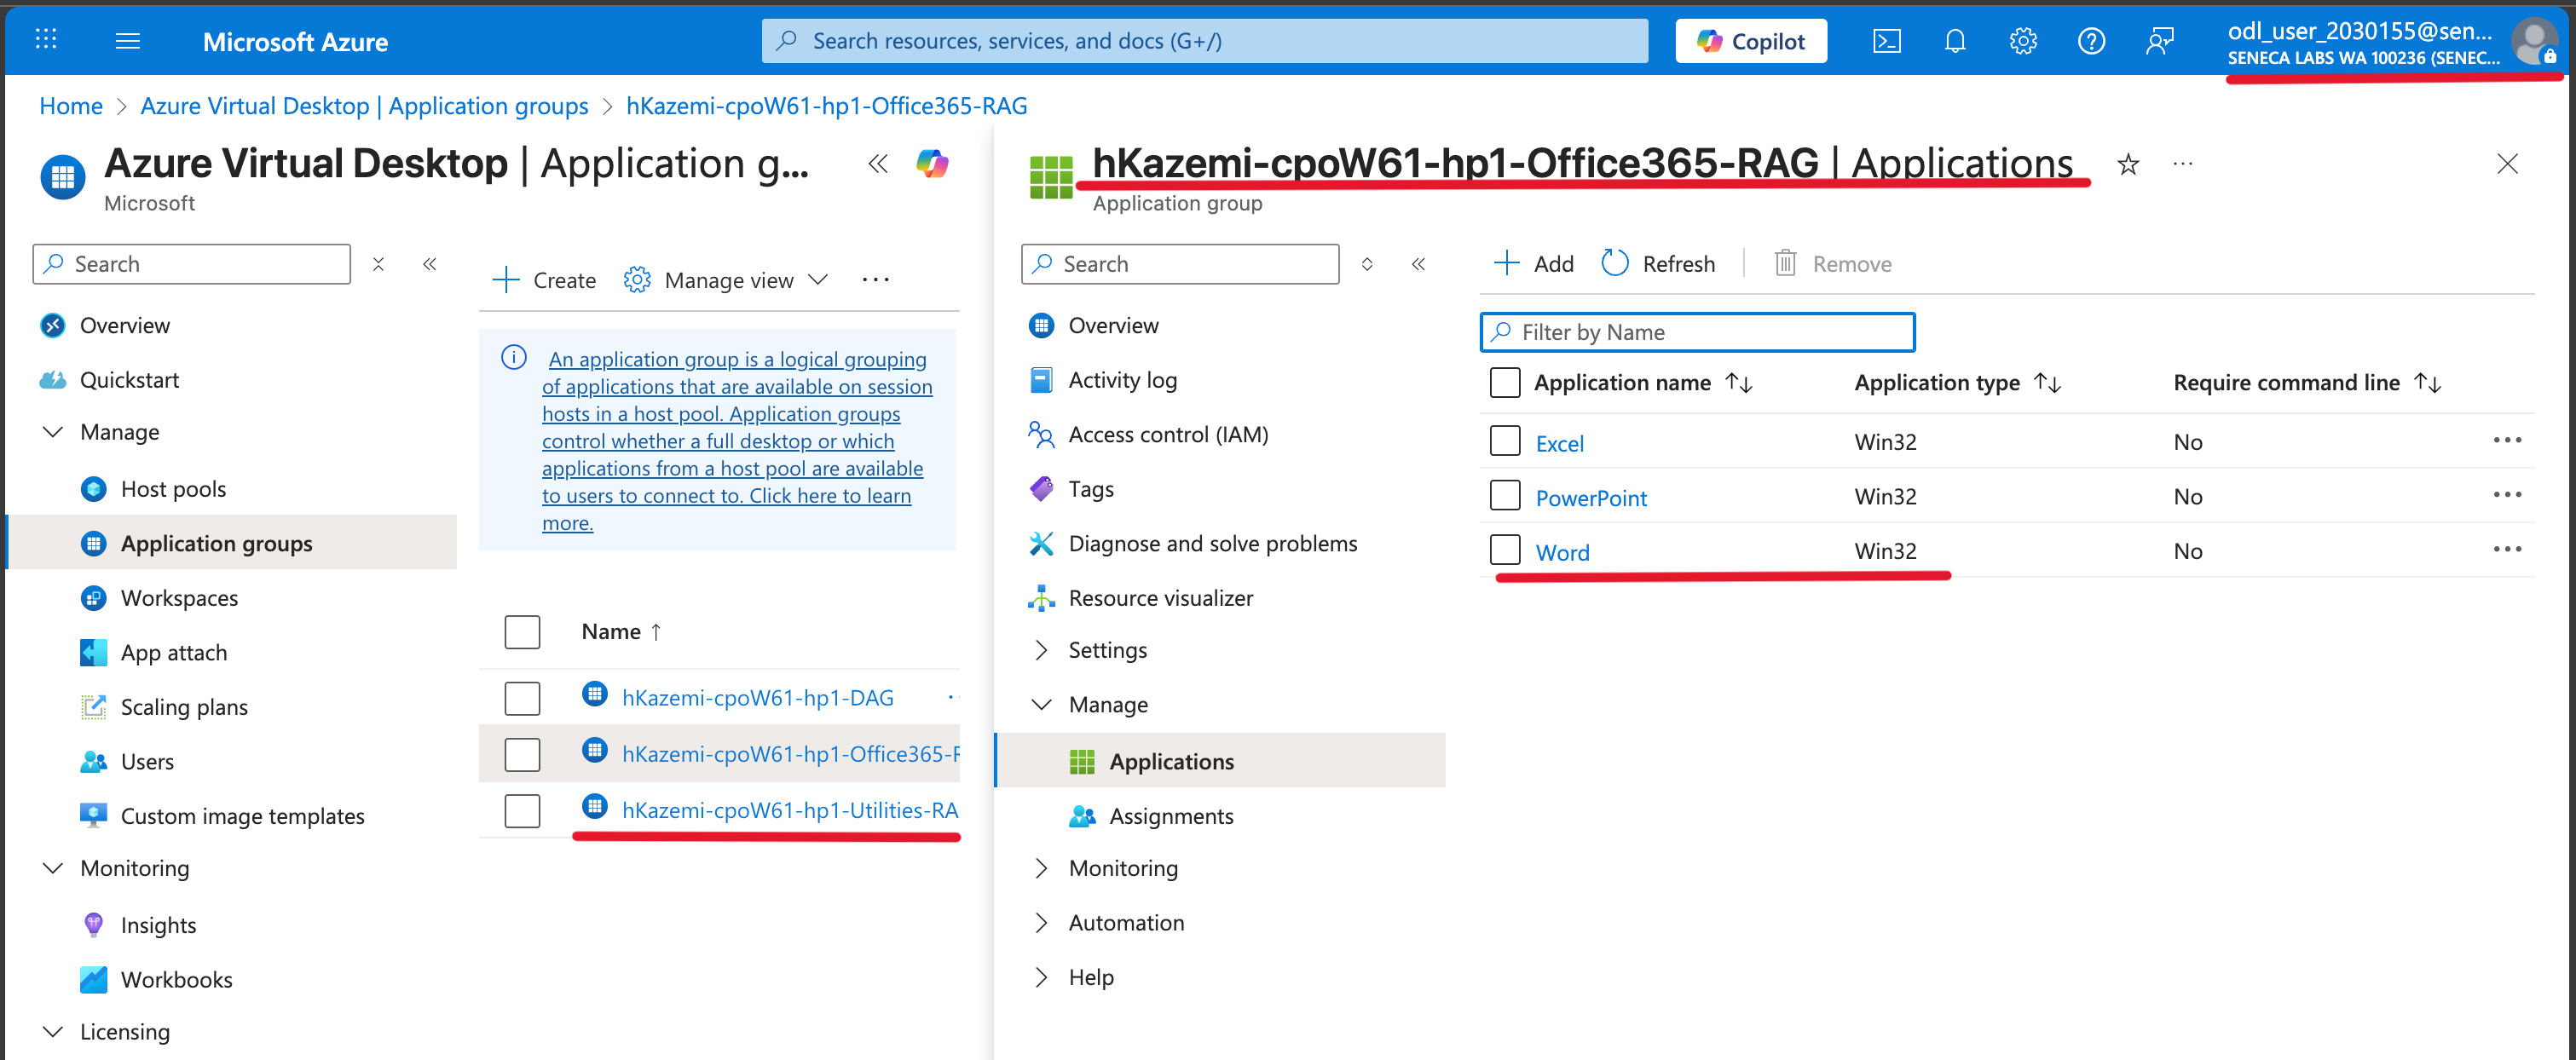Close the Applications blade
The image size is (2576, 1060).
point(2506,164)
